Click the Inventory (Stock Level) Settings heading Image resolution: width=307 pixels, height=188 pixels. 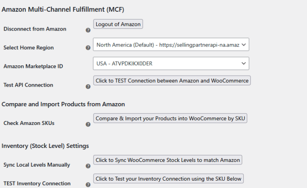[x=45, y=145]
